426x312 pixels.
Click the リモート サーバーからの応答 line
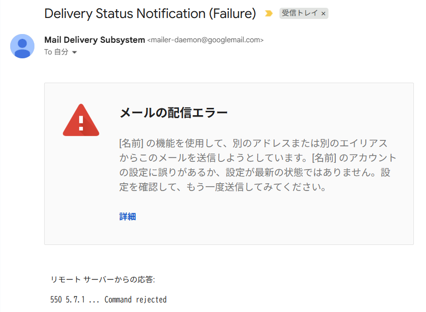click(x=103, y=279)
